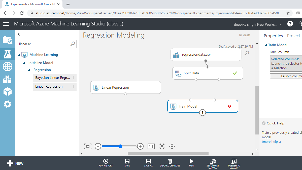This screenshot has width=302, height=170.
Task: Select the Split Data module
Action: pos(208,73)
